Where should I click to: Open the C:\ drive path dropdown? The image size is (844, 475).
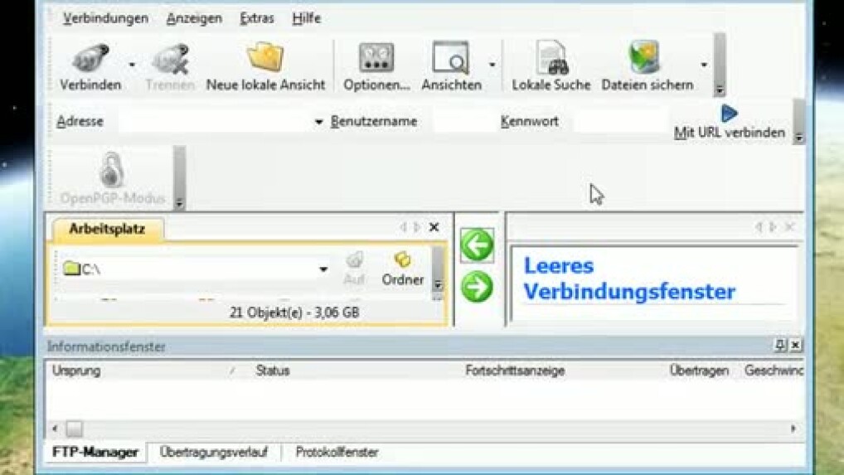(323, 269)
